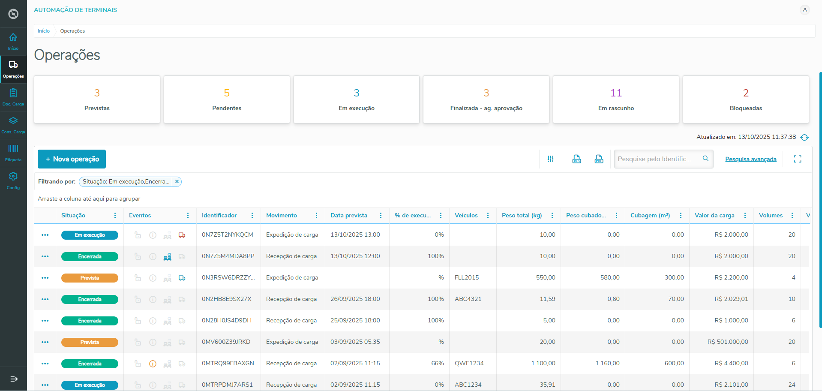The image size is (822, 391).
Task: Expand the sidebar navigation menu
Action: (x=14, y=379)
